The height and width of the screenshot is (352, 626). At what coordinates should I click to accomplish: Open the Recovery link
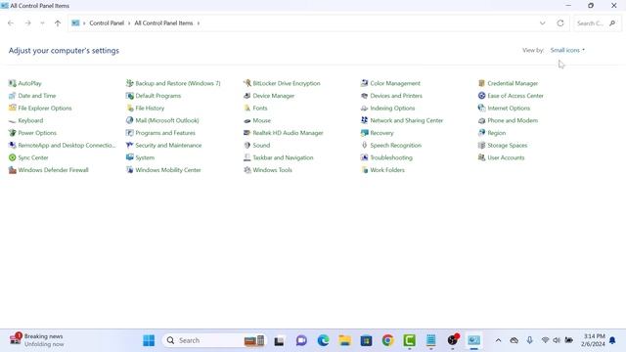[x=381, y=133]
